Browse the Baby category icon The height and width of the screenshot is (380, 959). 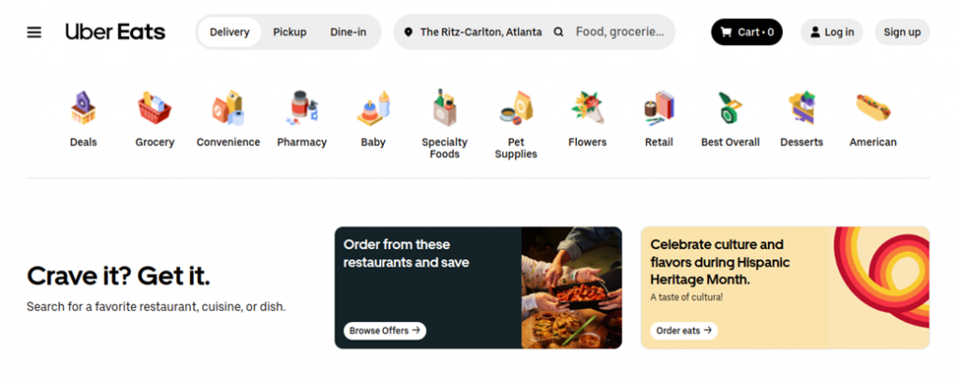373,109
